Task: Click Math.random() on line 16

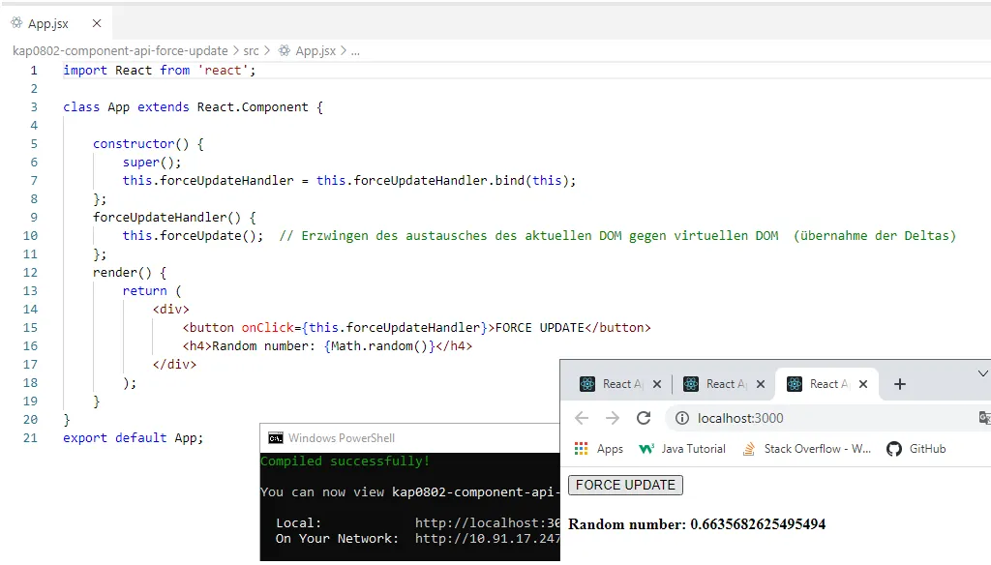Action: click(x=379, y=345)
